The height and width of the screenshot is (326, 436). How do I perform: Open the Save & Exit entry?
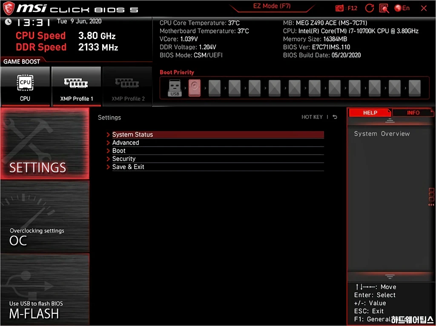click(x=218, y=167)
